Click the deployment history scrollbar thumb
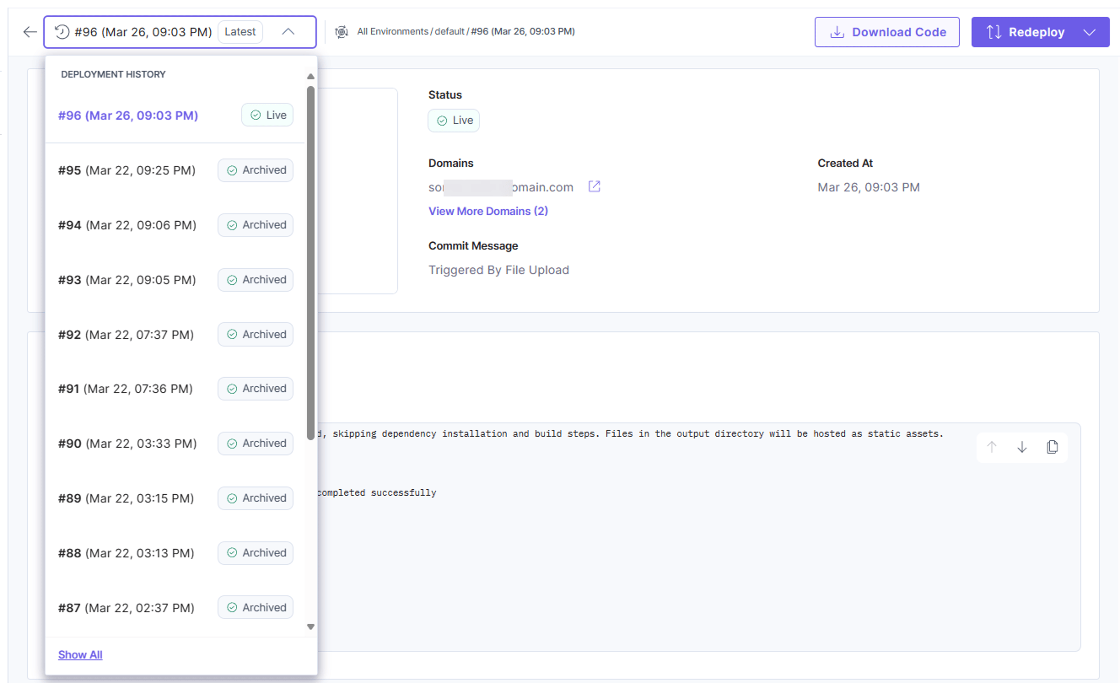Screen dimensions: 1120x683 311,263
